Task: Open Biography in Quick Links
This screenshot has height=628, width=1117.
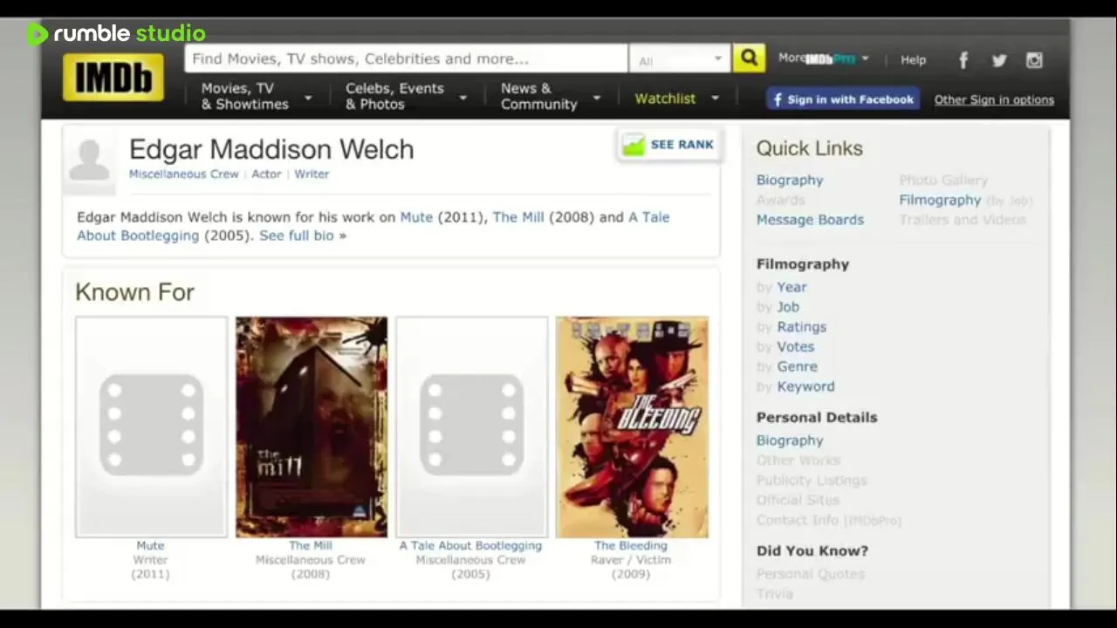Action: click(x=790, y=180)
